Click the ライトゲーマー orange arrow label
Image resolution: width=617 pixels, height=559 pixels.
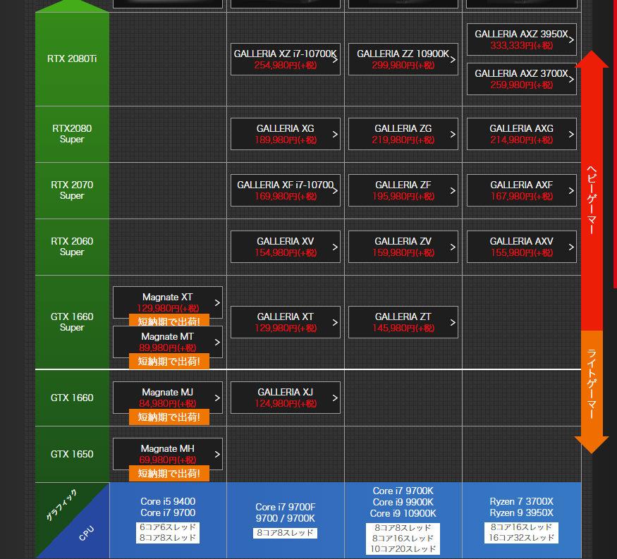pos(592,384)
